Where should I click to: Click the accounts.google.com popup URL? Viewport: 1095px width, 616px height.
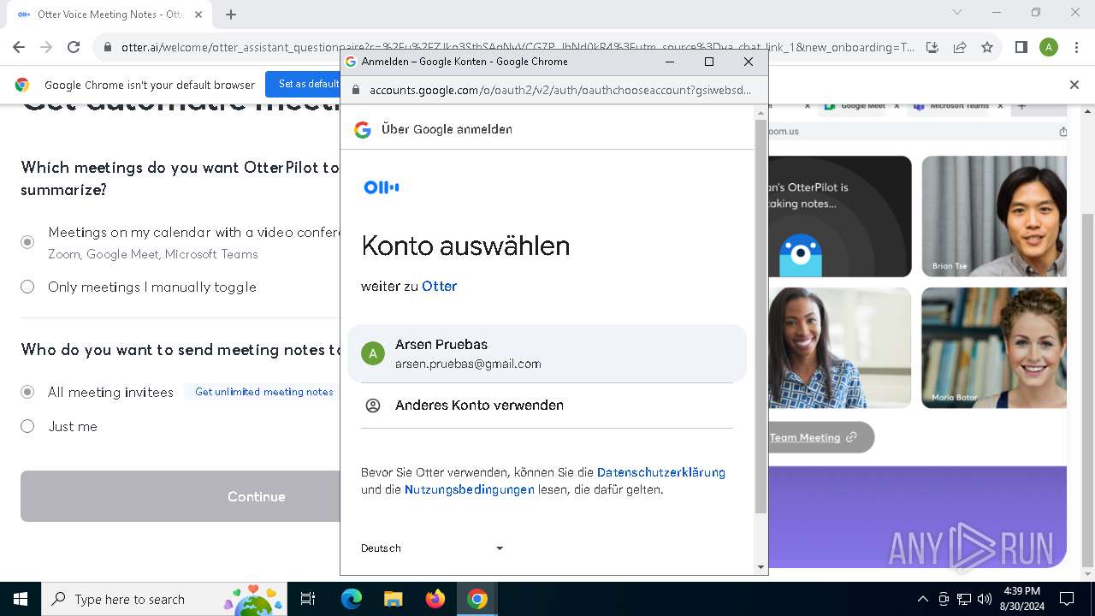coord(560,90)
